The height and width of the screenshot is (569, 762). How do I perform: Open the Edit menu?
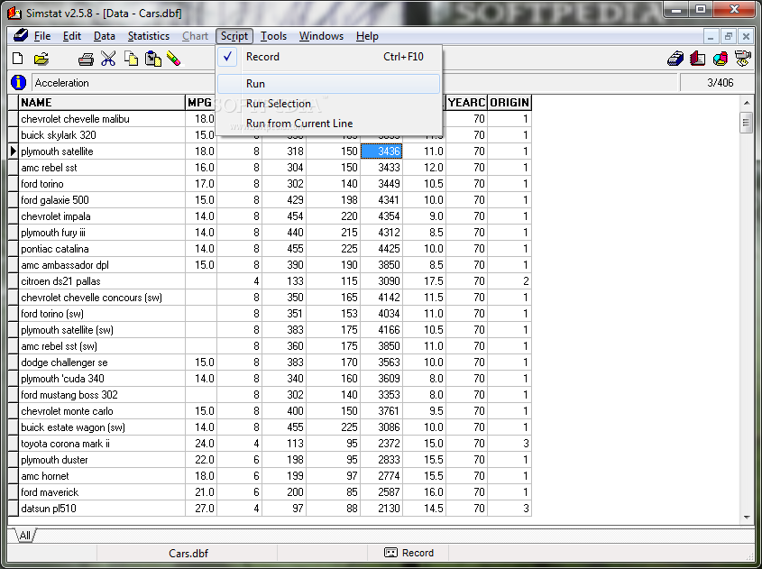click(x=72, y=36)
